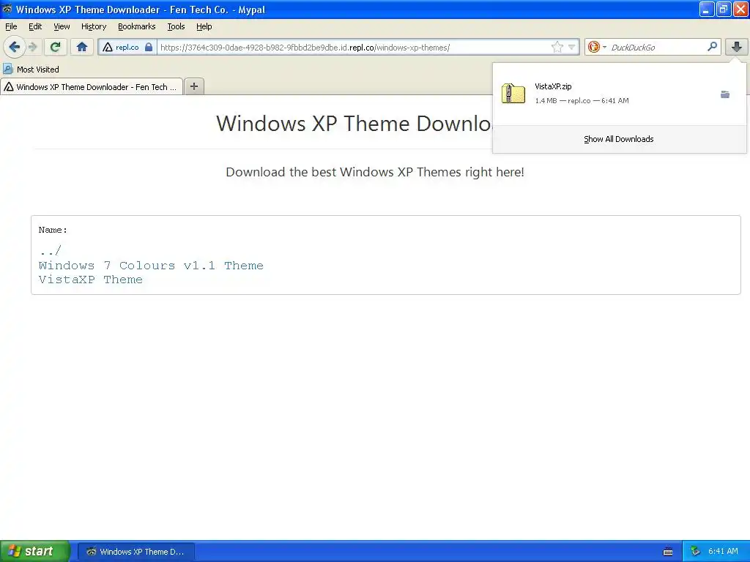Click the system tray icon beside clock
750x562 pixels.
coord(695,552)
